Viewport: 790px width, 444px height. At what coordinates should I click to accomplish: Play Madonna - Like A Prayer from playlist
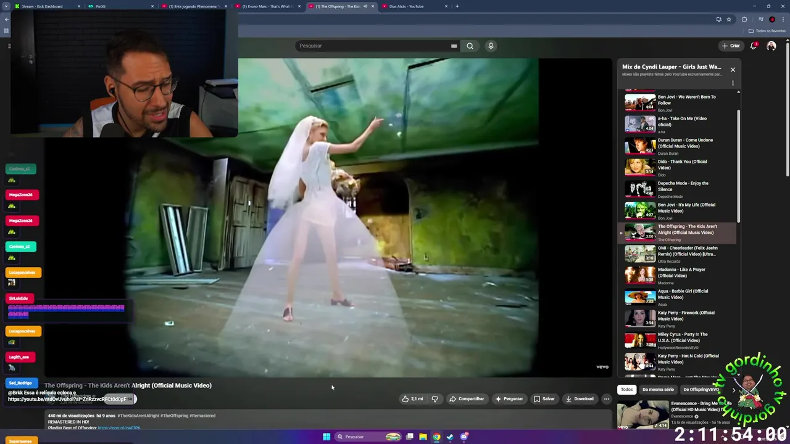[x=677, y=276]
